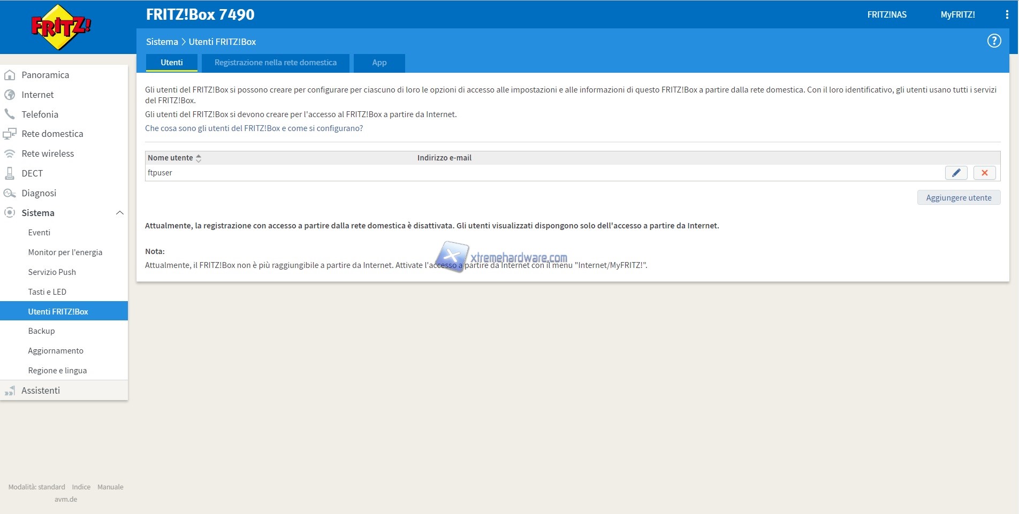Delete ftpuser with the red X icon
Image resolution: width=1019 pixels, height=514 pixels.
click(x=984, y=173)
